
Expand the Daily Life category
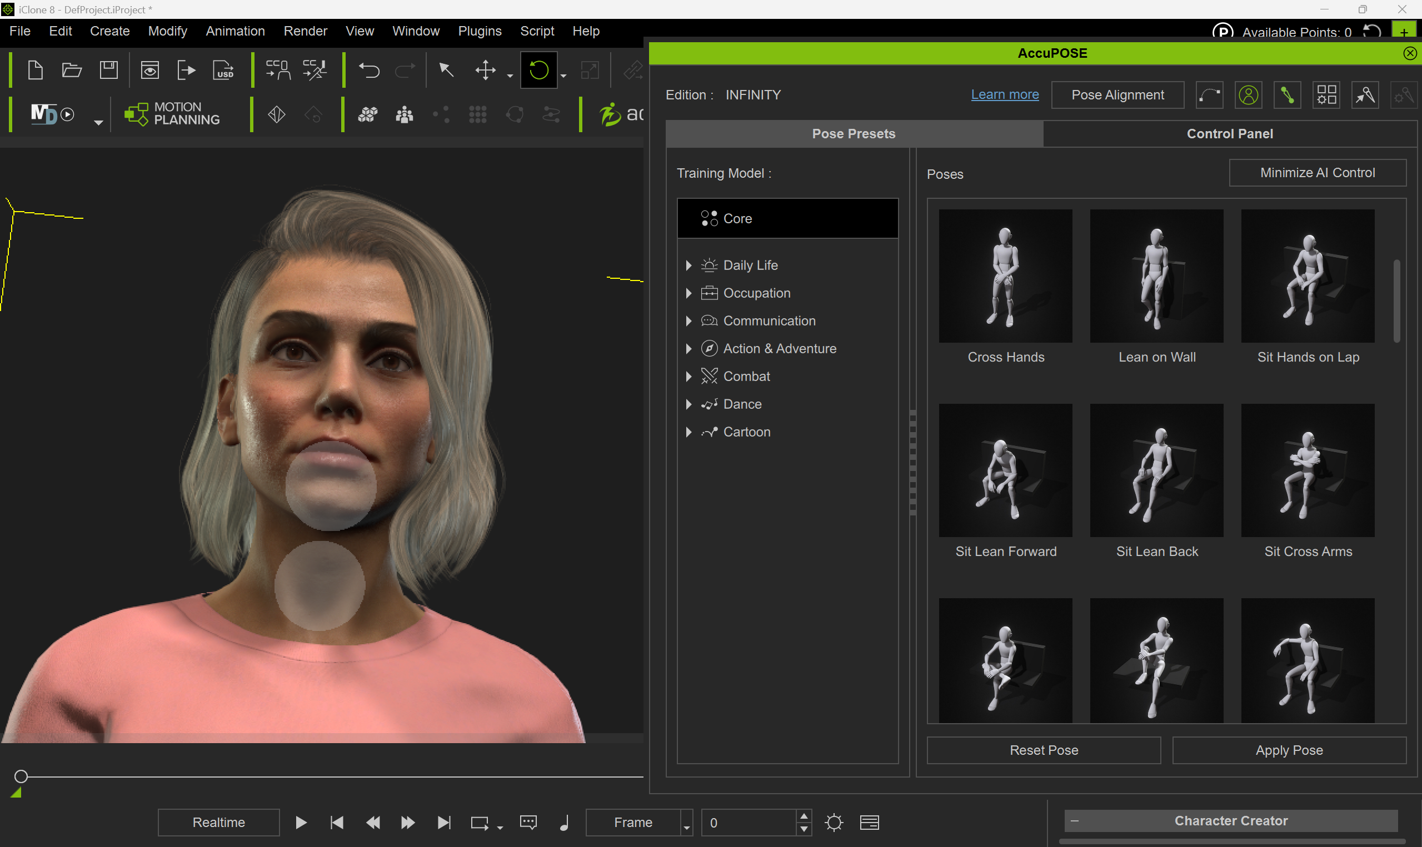[x=688, y=265]
